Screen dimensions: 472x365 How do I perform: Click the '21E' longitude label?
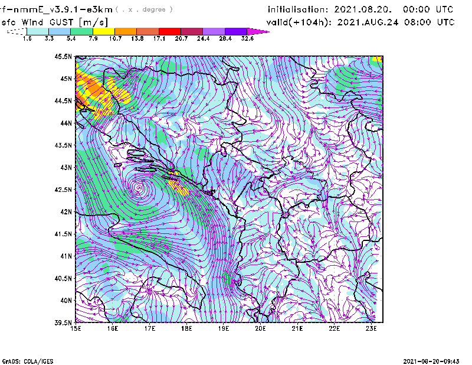[x=297, y=328]
